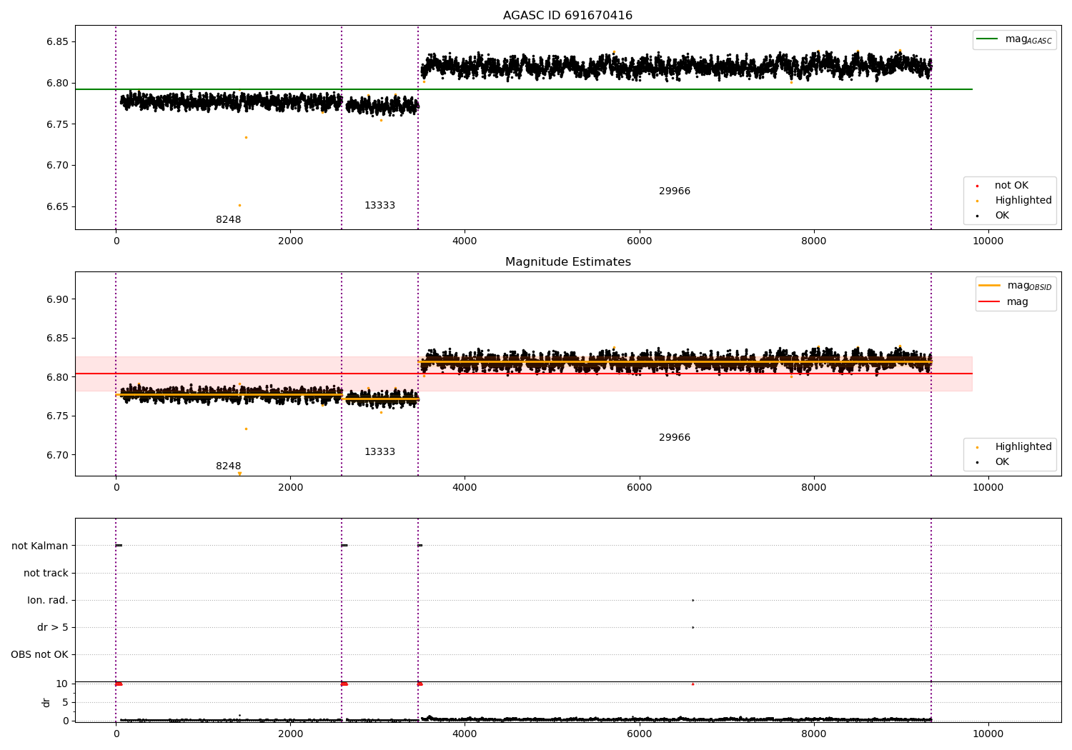Click the 'dr' y-axis label
The height and width of the screenshot is (750, 1072).
point(46,702)
